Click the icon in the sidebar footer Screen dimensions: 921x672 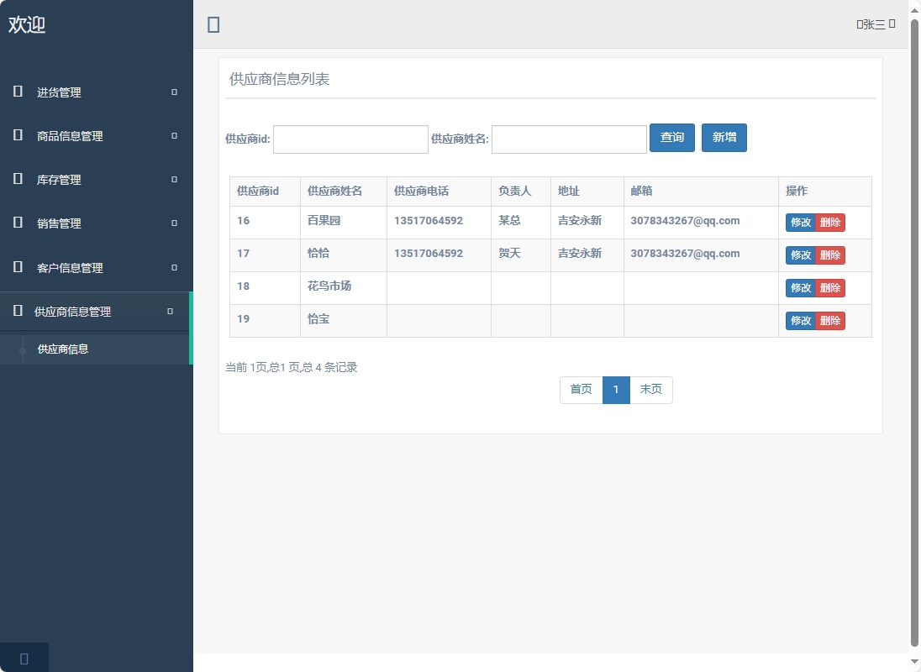pos(24,658)
